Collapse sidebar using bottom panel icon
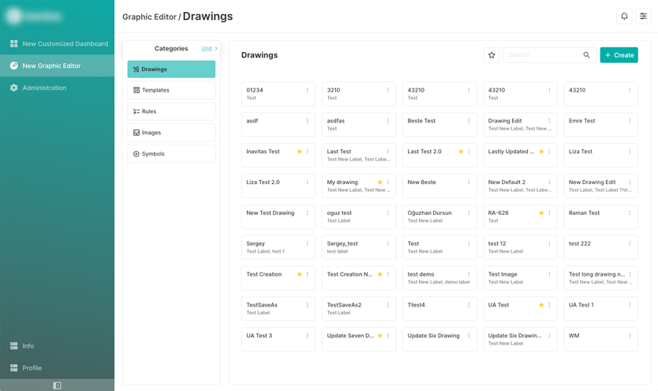The image size is (658, 391). (57, 385)
